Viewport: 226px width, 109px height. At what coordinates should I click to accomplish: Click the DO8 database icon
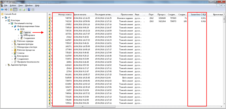click(x=18, y=29)
